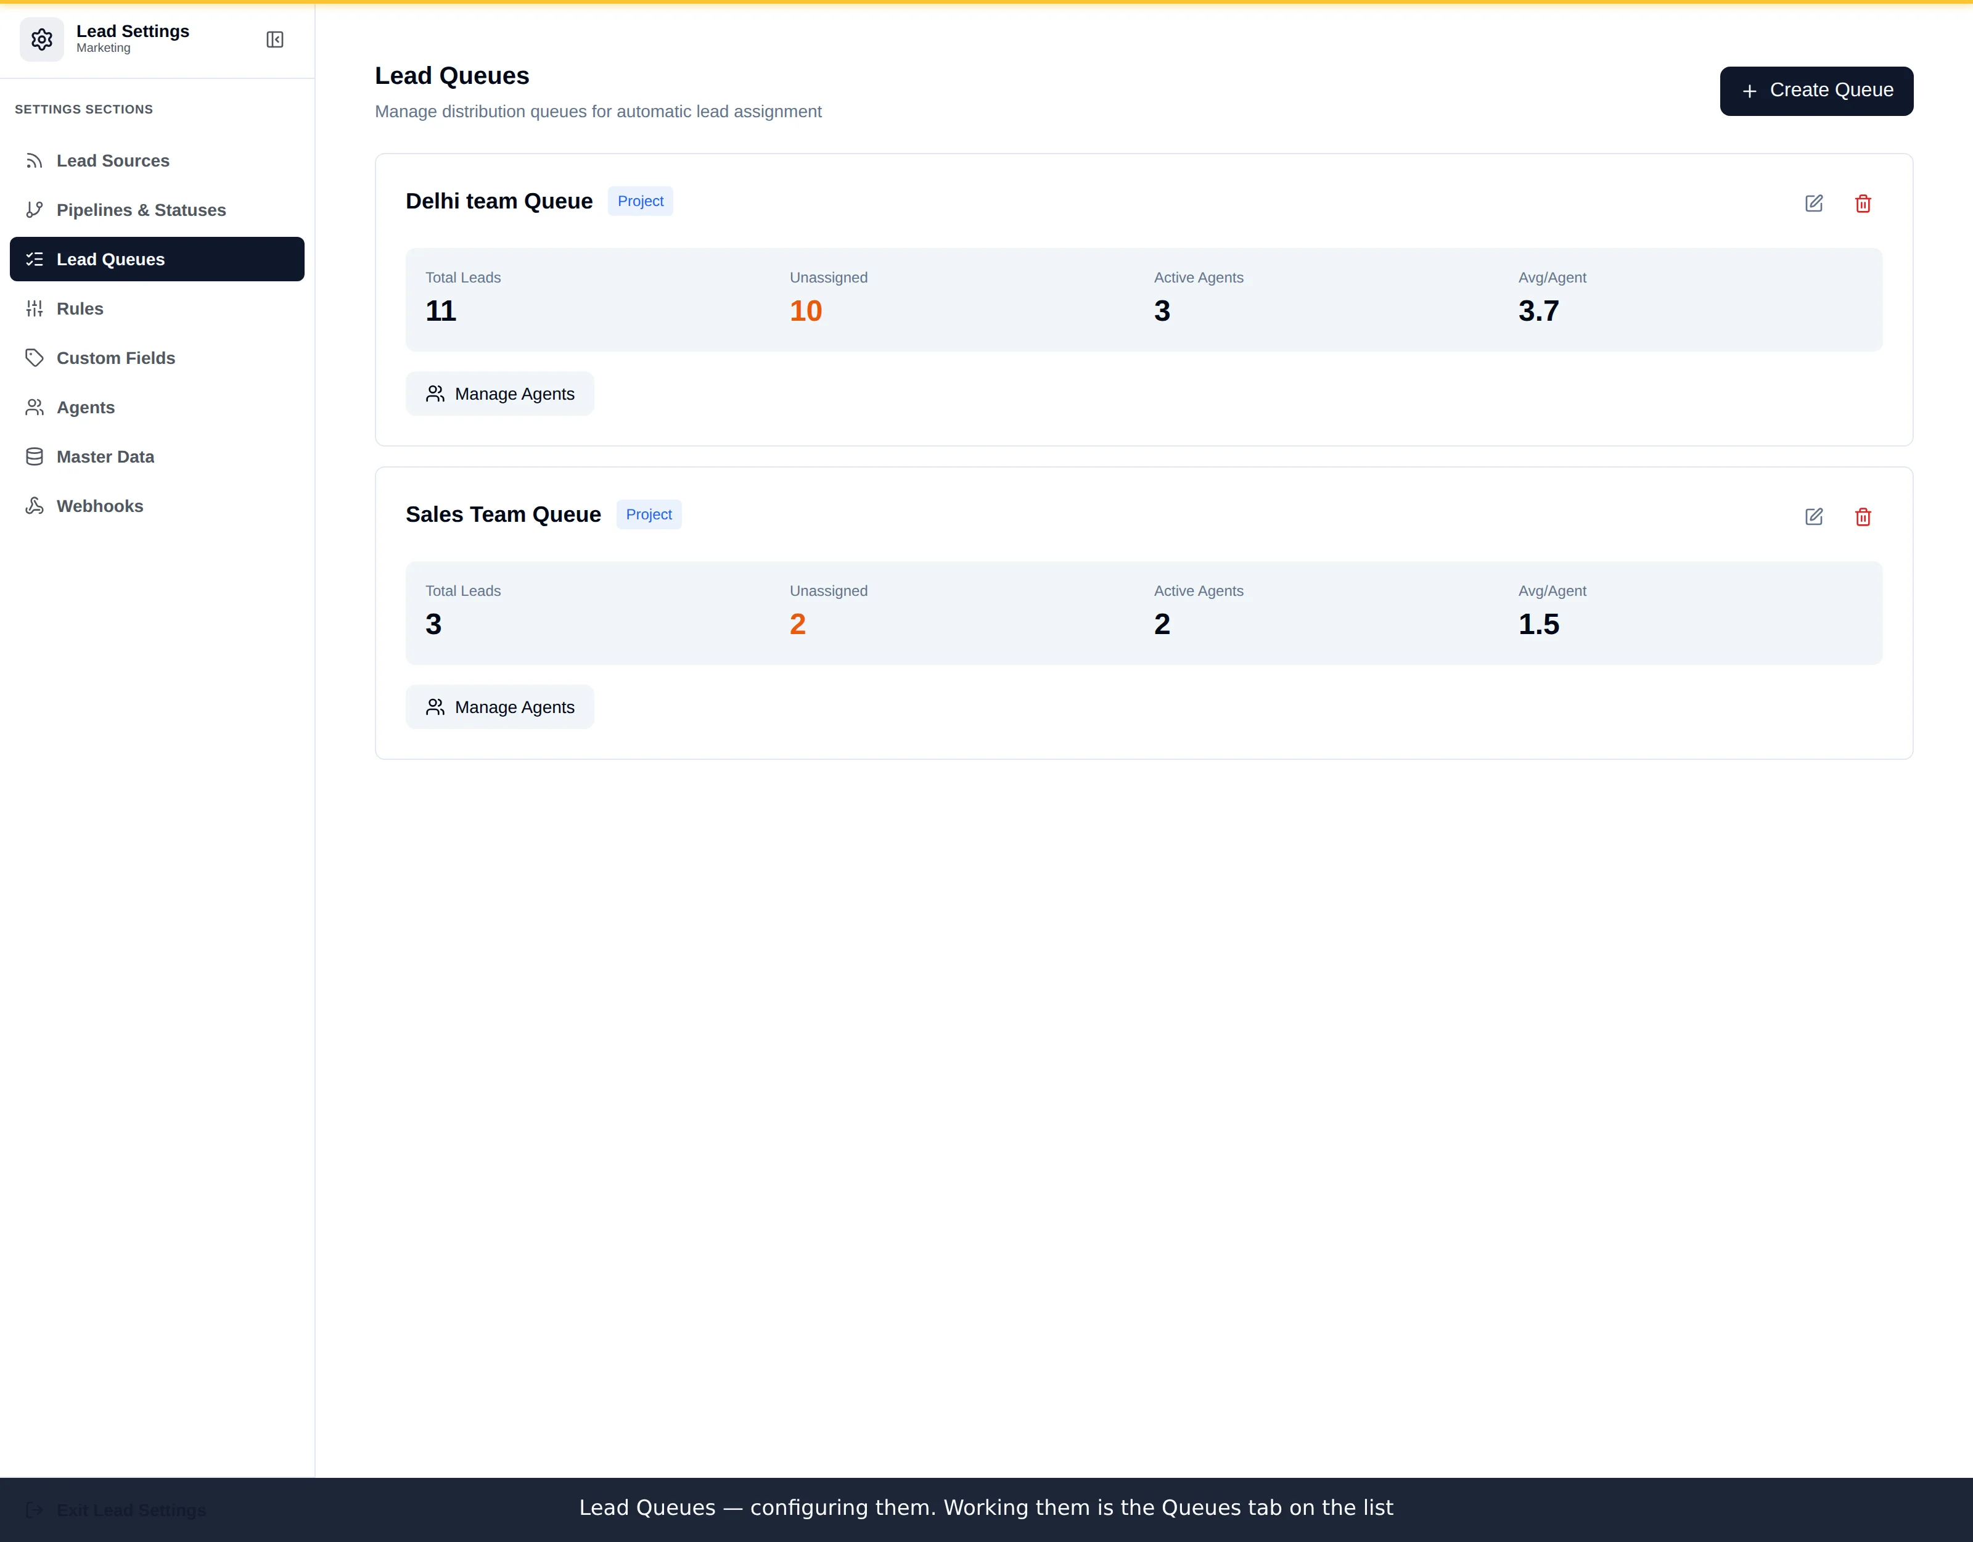Viewport: 1973px width, 1542px height.
Task: Click the Pipelines & Statuses branch icon
Action: [35, 210]
